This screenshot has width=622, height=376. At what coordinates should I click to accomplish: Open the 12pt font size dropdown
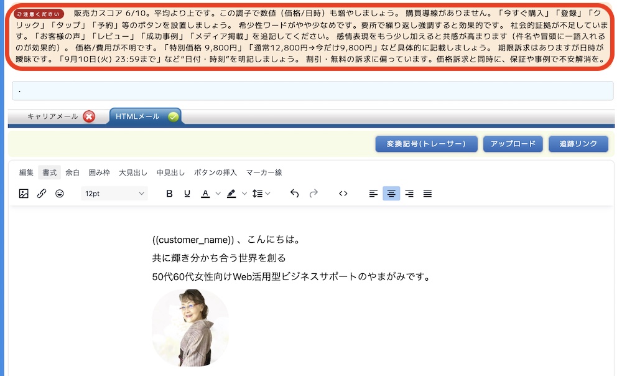pos(114,194)
